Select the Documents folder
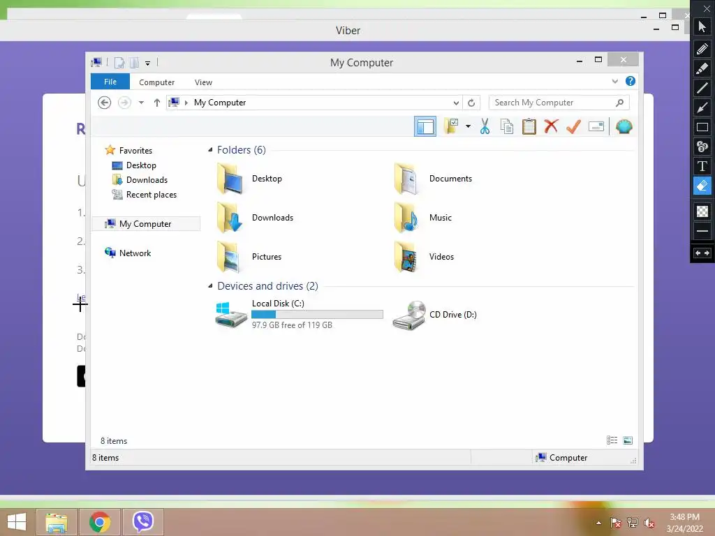 433,179
